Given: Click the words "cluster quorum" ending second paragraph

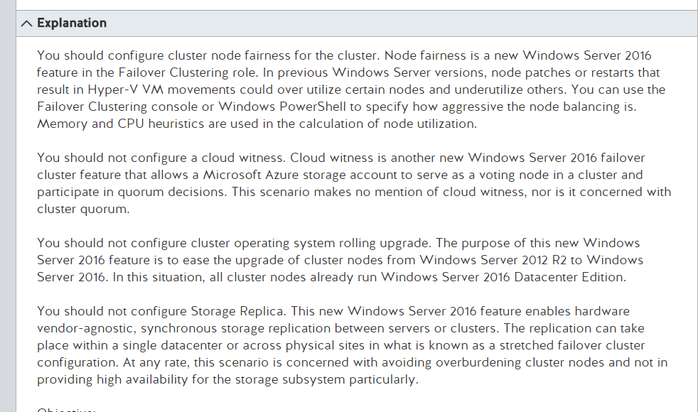Looking at the screenshot, I should click(x=82, y=209).
